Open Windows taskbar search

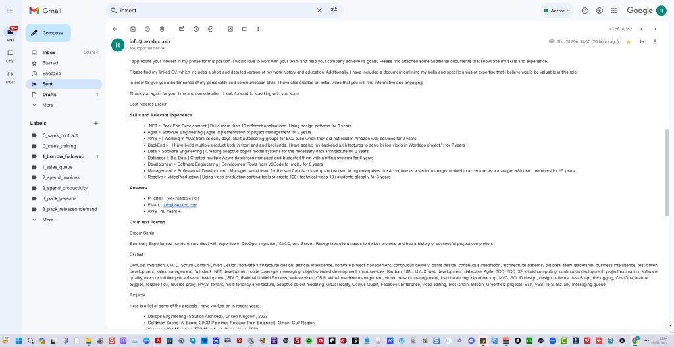[30, 341]
